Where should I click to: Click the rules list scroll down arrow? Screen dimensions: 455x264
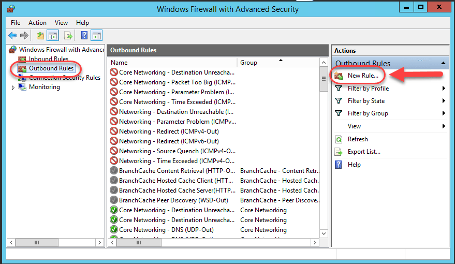(324, 233)
